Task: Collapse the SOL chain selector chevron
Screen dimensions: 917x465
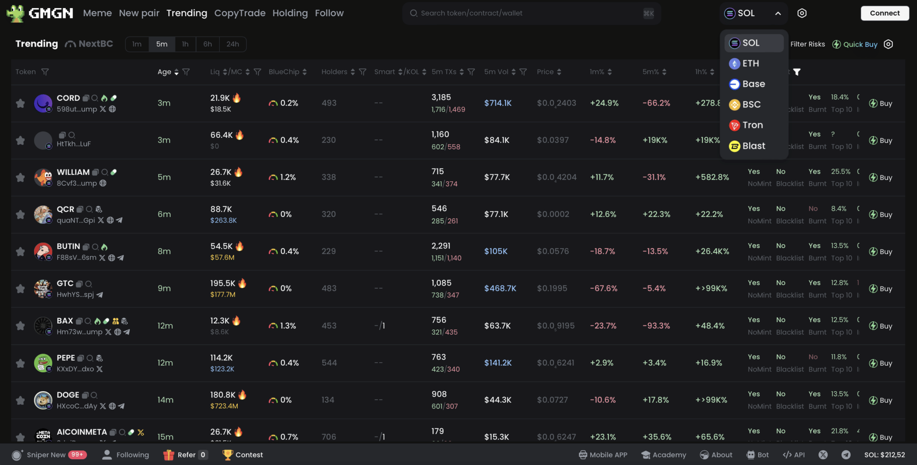Action: pyautogui.click(x=778, y=13)
